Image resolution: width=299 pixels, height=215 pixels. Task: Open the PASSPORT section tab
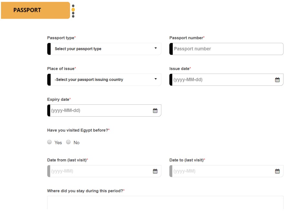pyautogui.click(x=35, y=10)
